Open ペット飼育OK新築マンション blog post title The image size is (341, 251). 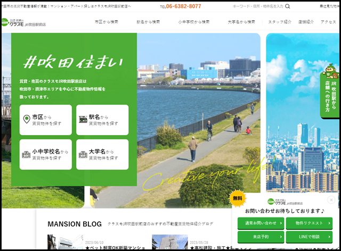tap(115, 248)
